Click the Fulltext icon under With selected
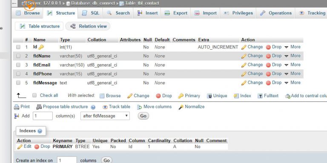Screen dimensions: 327x163 pyautogui.click(x=260, y=96)
